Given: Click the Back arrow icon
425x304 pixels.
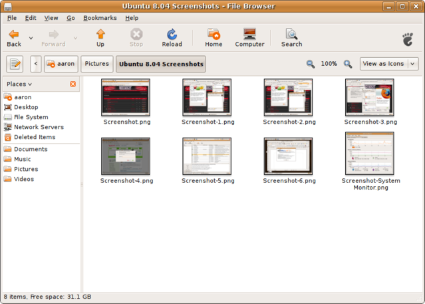Looking at the screenshot, I should click(13, 34).
